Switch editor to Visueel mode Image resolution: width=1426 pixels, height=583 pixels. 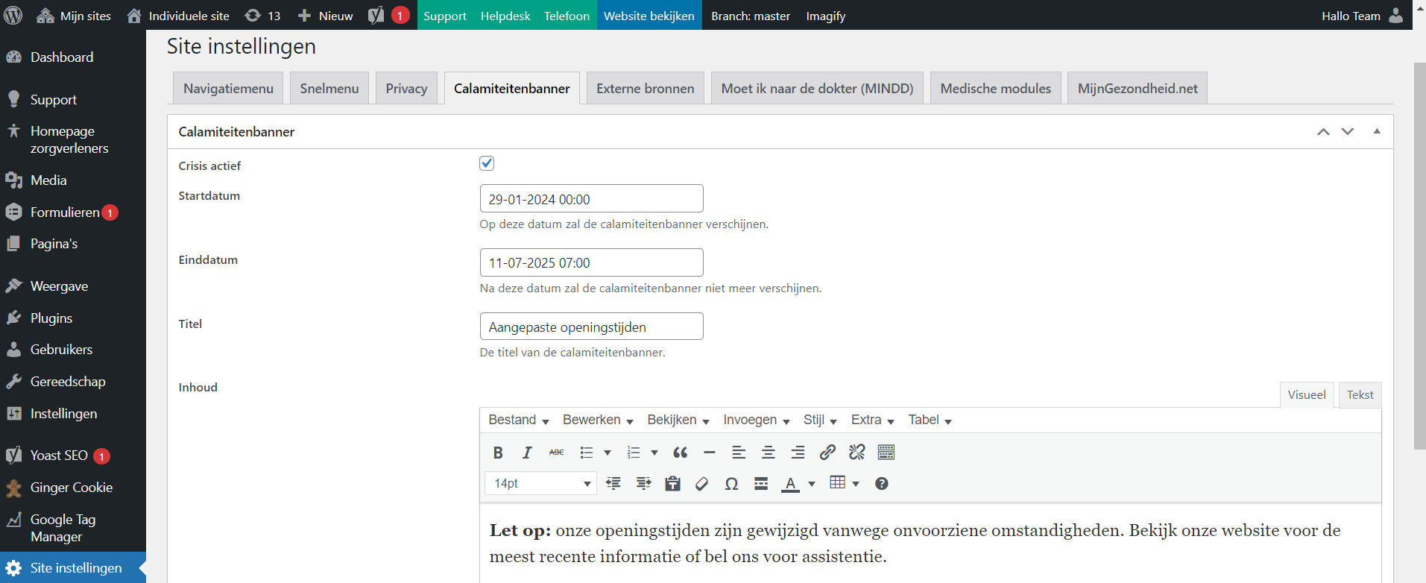pyautogui.click(x=1307, y=395)
